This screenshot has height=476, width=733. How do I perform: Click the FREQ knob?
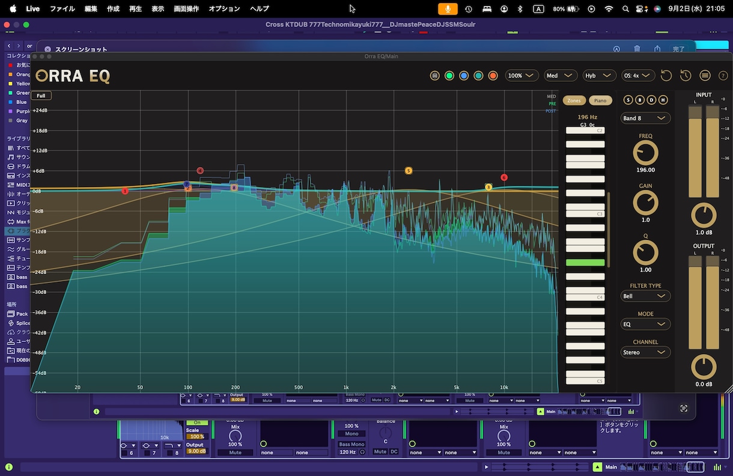645,153
